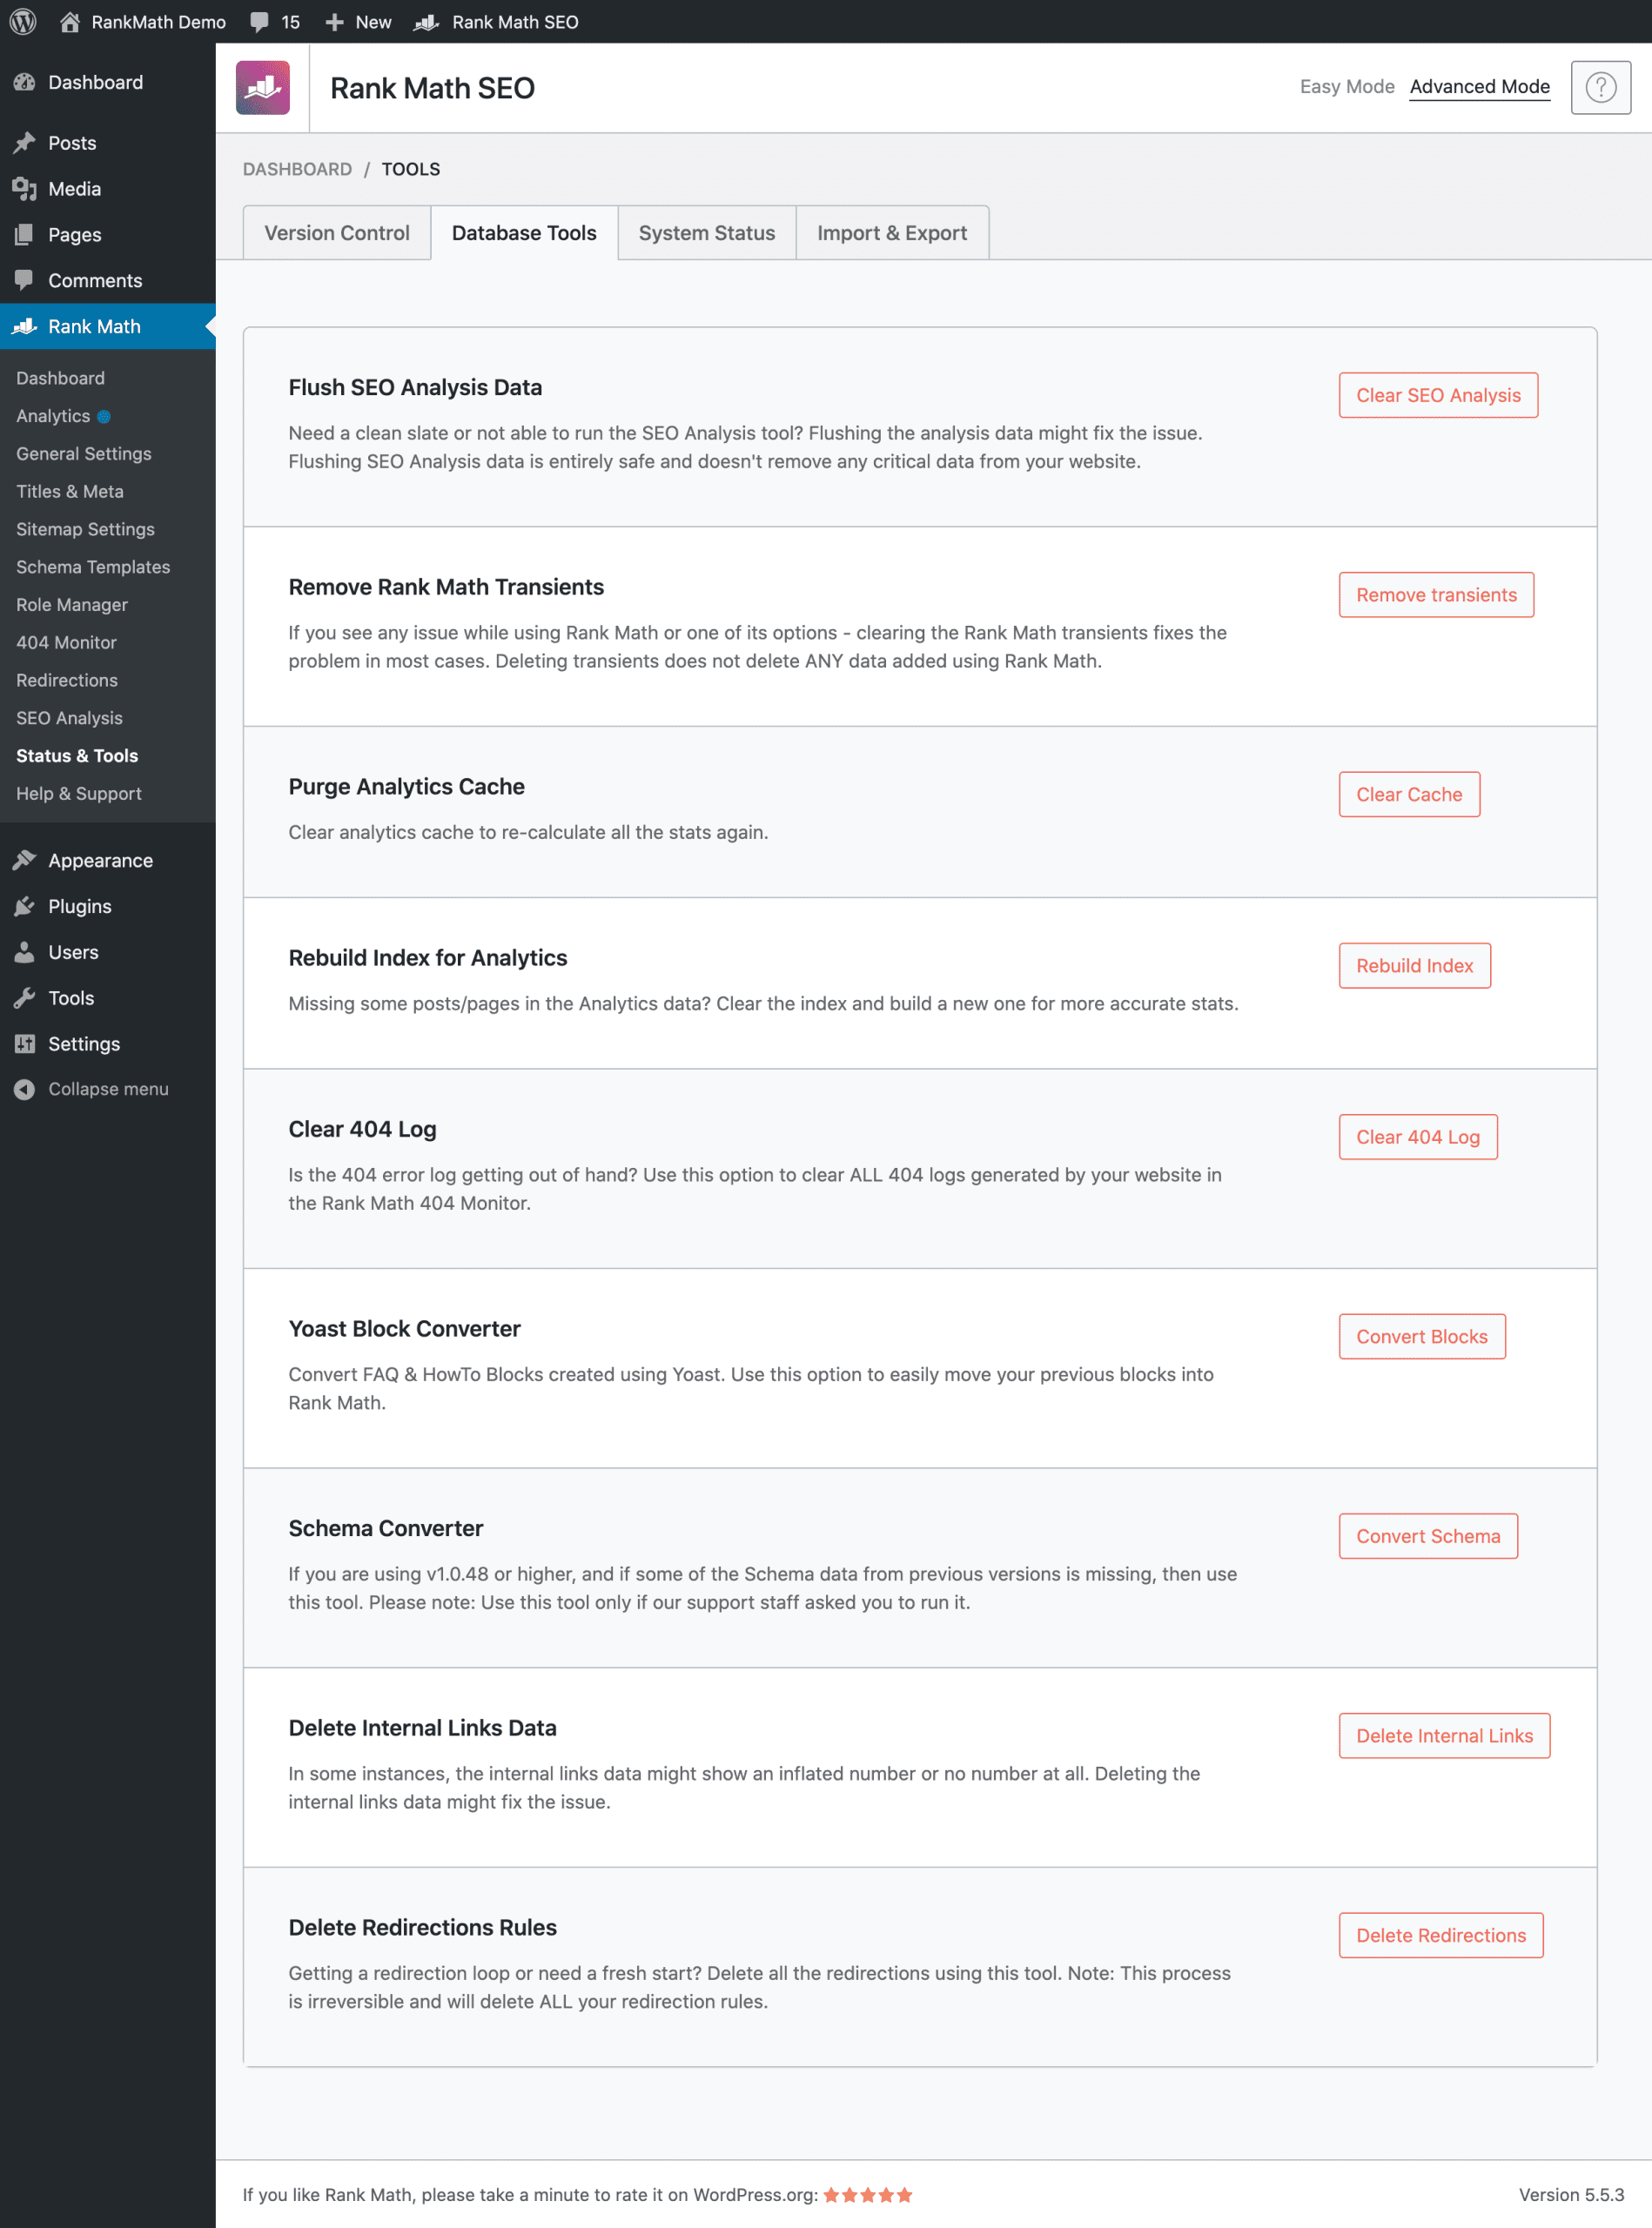Click the Delete Redirections button
The height and width of the screenshot is (2228, 1652).
1440,1934
